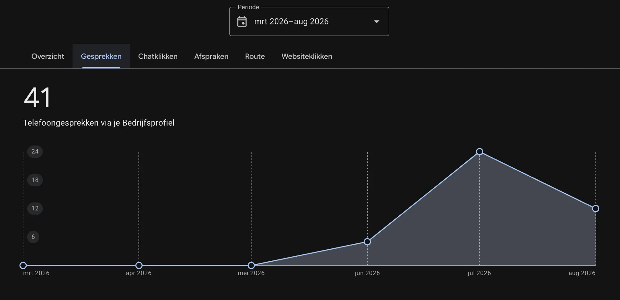Select the jun 2026 data point

367,242
